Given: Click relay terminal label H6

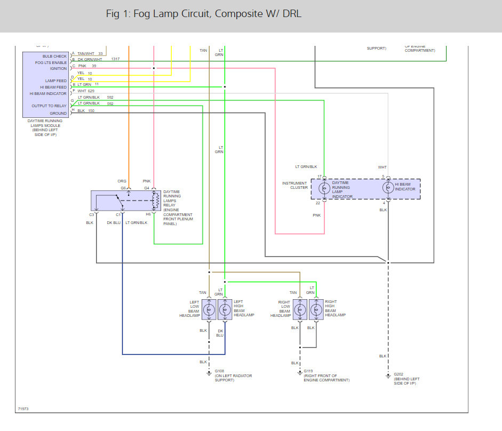Looking at the screenshot, I should tap(148, 214).
